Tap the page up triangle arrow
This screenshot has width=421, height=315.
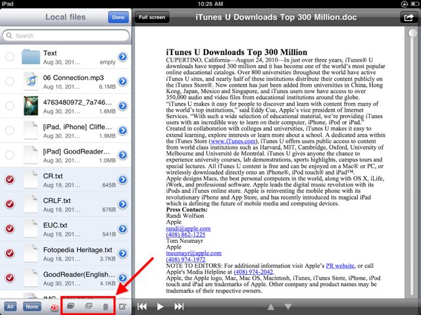271,306
